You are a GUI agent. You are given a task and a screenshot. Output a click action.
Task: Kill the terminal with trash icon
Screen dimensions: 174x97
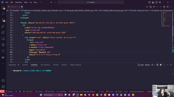[161, 65]
